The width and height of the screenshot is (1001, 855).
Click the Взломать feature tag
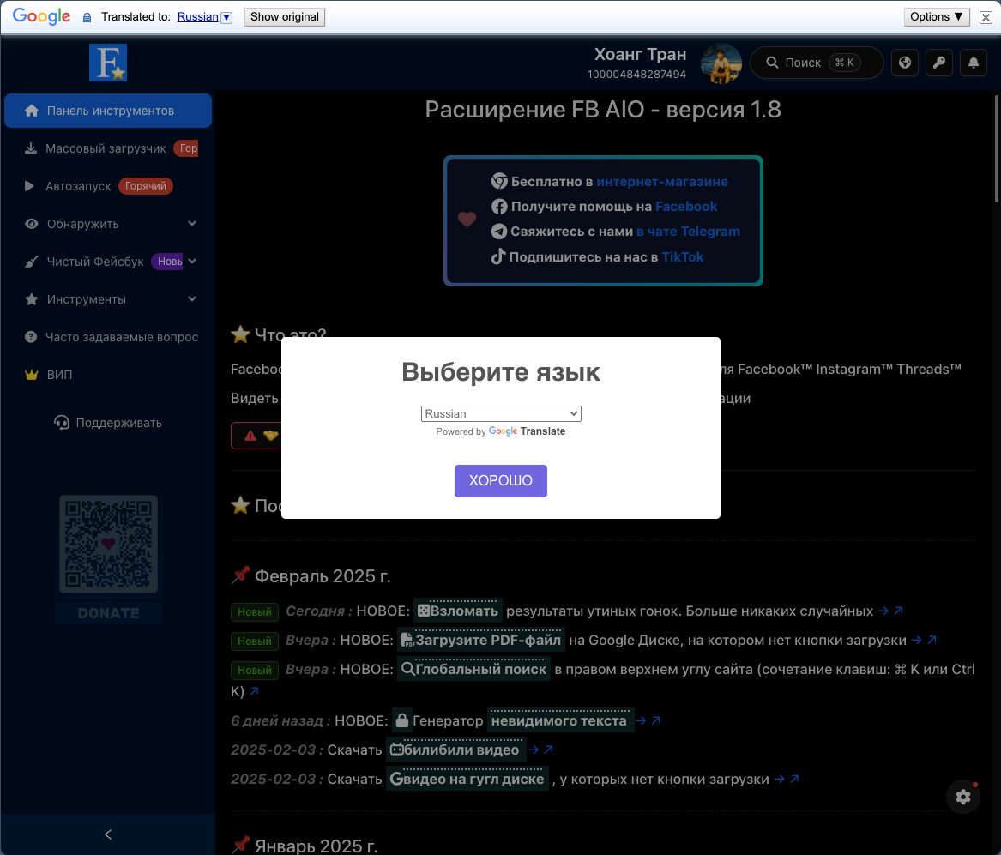coord(458,611)
